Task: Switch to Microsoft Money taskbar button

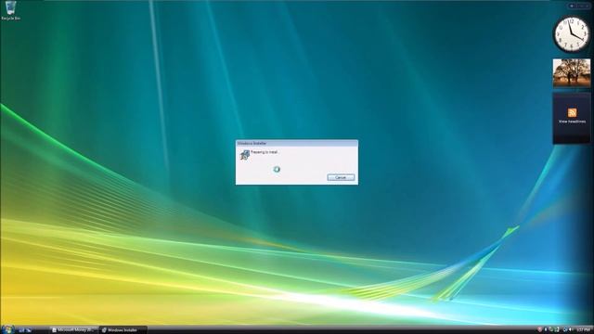Action: (x=74, y=330)
